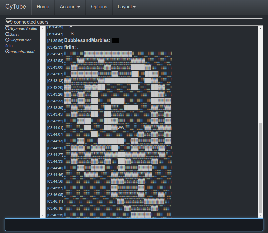Image resolution: width=268 pixels, height=233 pixels.
Task: Click the 9 connected users count text
Action: [29, 22]
